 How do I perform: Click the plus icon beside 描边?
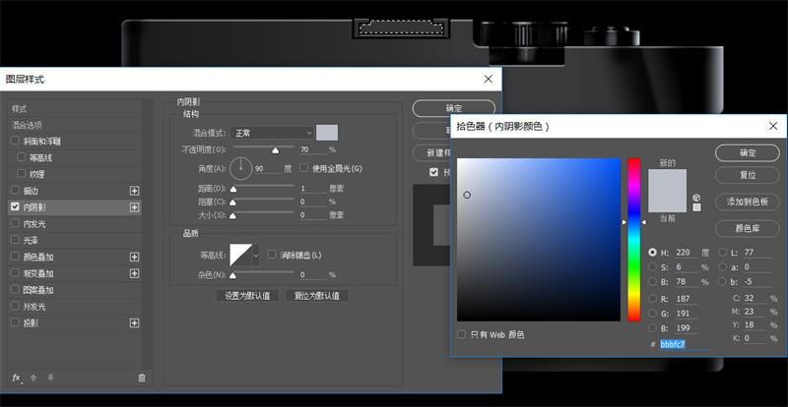135,191
